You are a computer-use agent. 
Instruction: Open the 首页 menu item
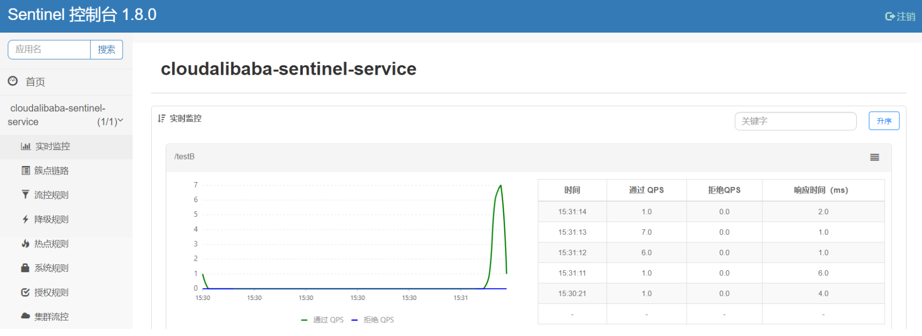[x=35, y=82]
